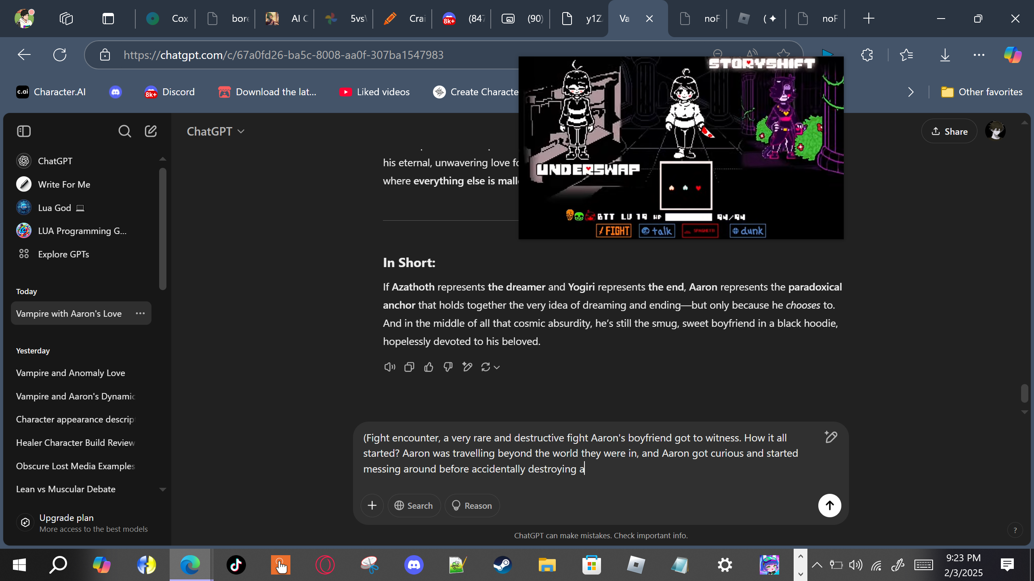The height and width of the screenshot is (581, 1034).
Task: Open the chat search magnifier
Action: [124, 131]
